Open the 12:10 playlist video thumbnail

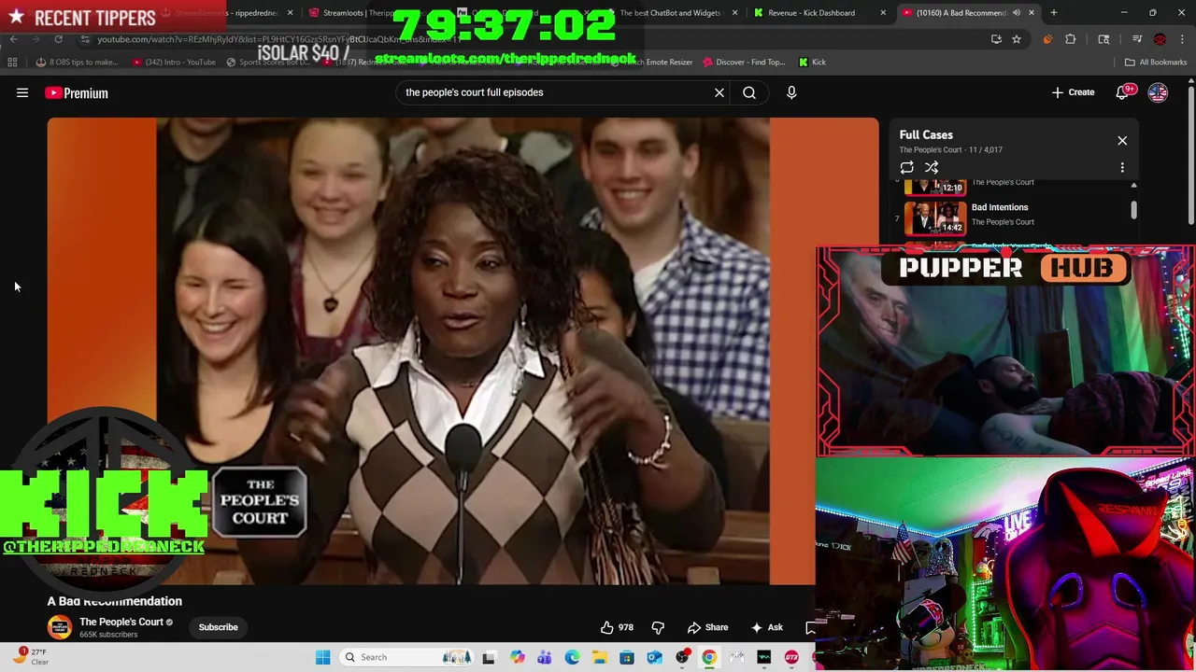[935, 186]
